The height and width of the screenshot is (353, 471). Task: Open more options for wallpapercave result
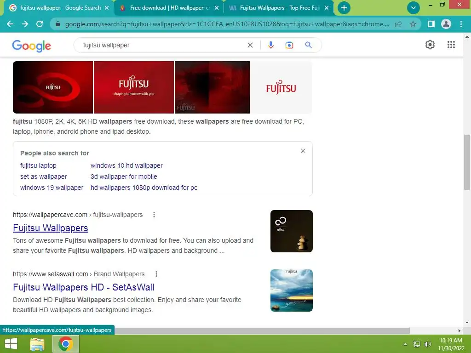[154, 215]
